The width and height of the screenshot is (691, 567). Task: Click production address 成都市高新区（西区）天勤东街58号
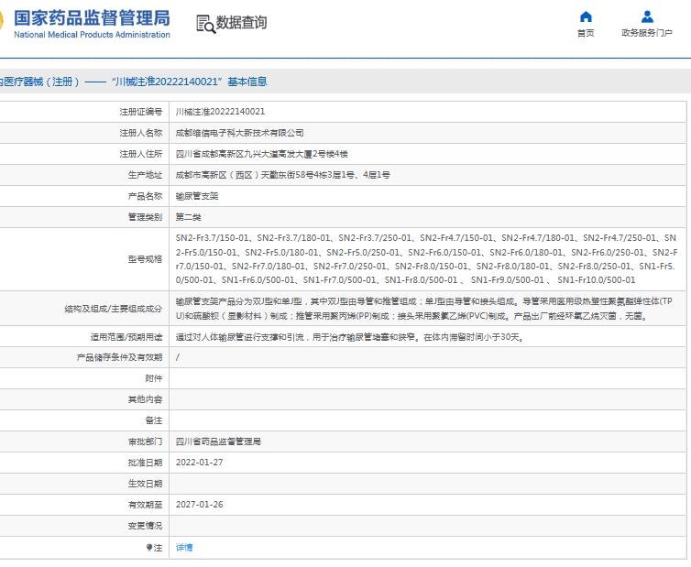tap(283, 175)
